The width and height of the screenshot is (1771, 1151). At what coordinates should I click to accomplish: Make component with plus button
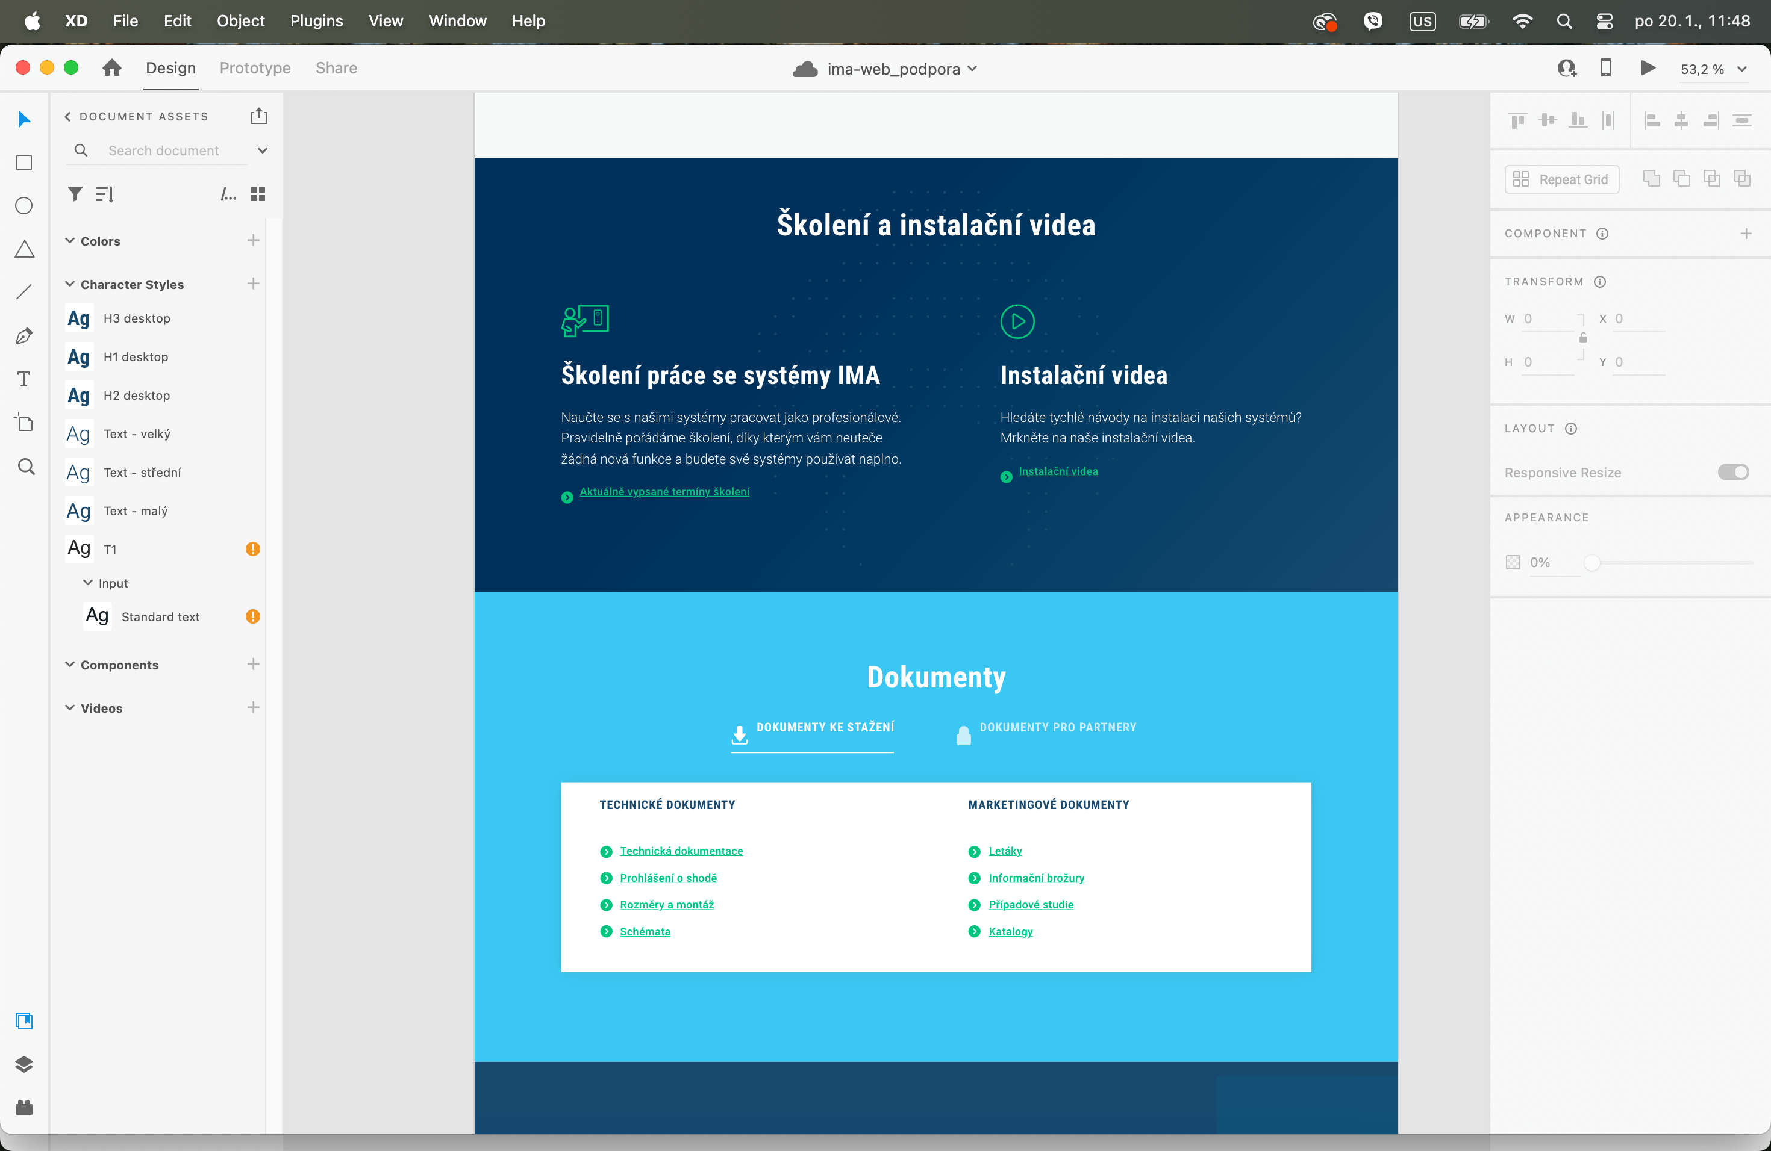pos(1746,234)
